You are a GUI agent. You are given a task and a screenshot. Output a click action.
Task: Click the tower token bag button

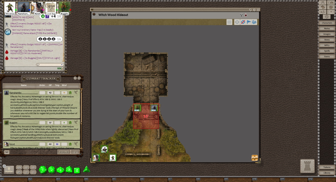(307, 166)
